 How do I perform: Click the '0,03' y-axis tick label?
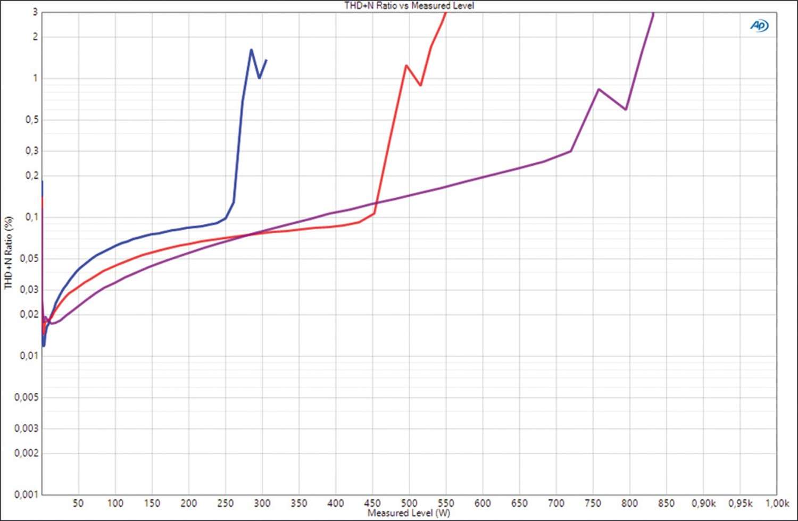click(x=29, y=289)
